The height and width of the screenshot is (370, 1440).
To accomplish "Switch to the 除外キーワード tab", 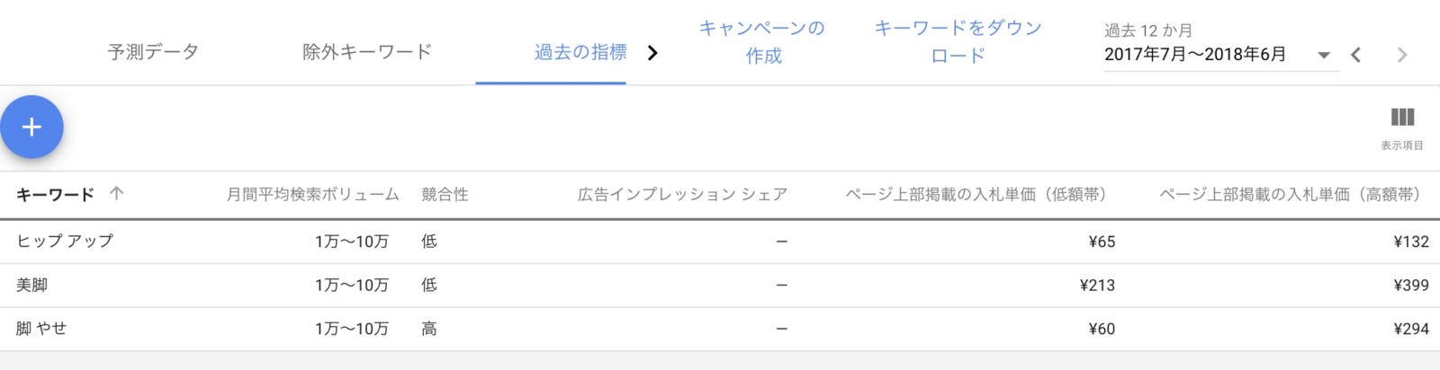I will [x=367, y=52].
